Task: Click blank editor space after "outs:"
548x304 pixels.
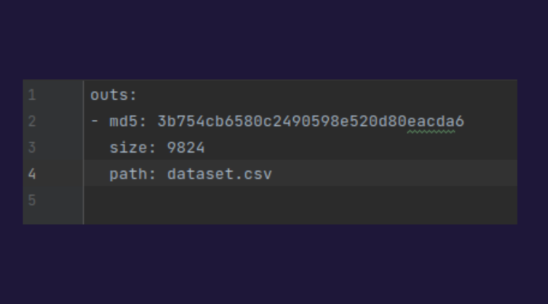Action: 327,95
